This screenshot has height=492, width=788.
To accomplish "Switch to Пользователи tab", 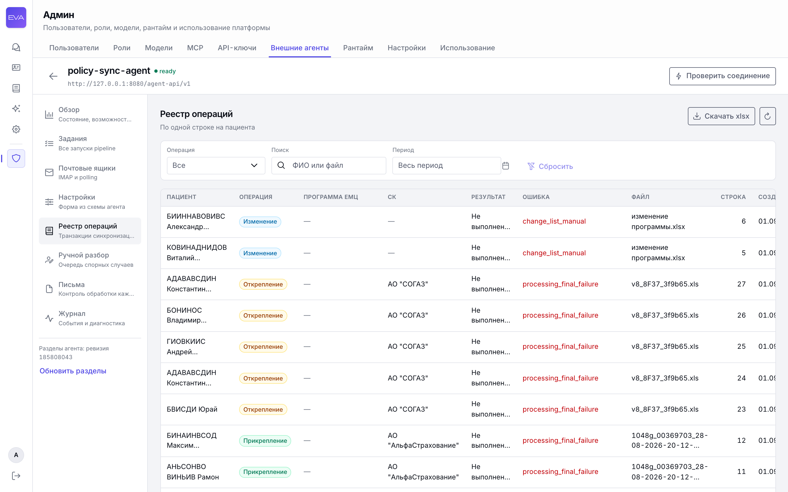I will tap(74, 48).
